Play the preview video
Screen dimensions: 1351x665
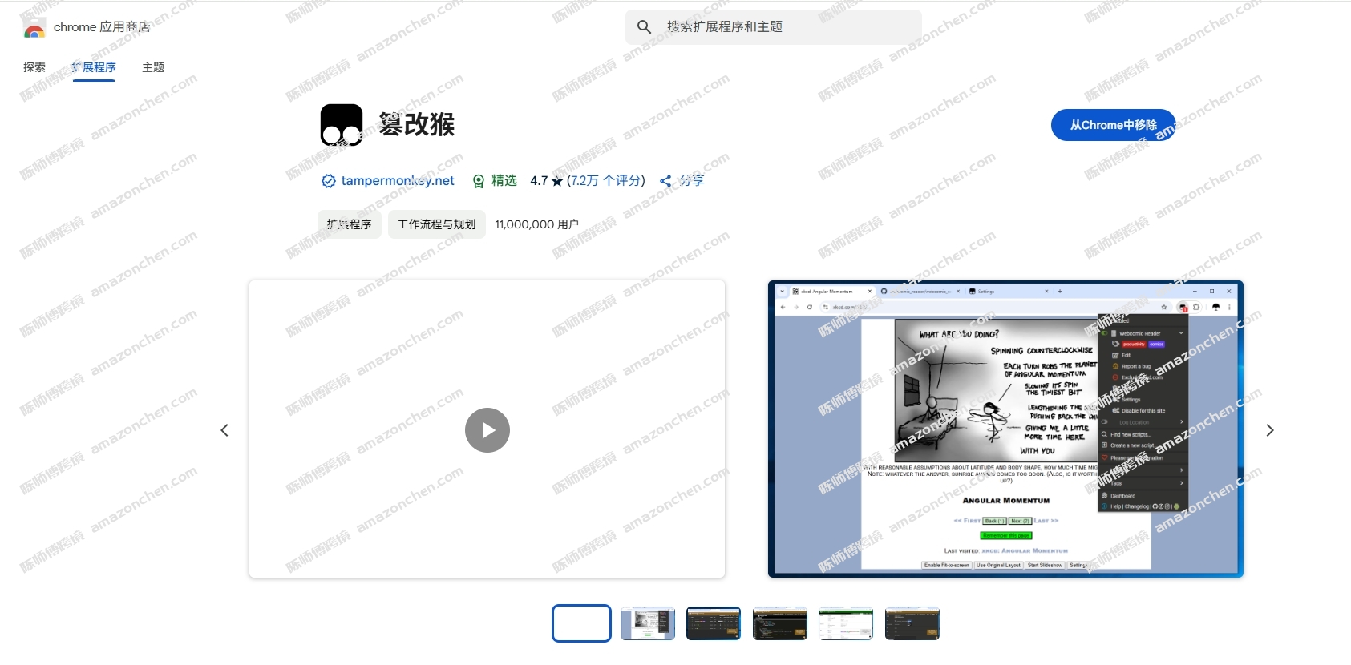click(x=487, y=430)
